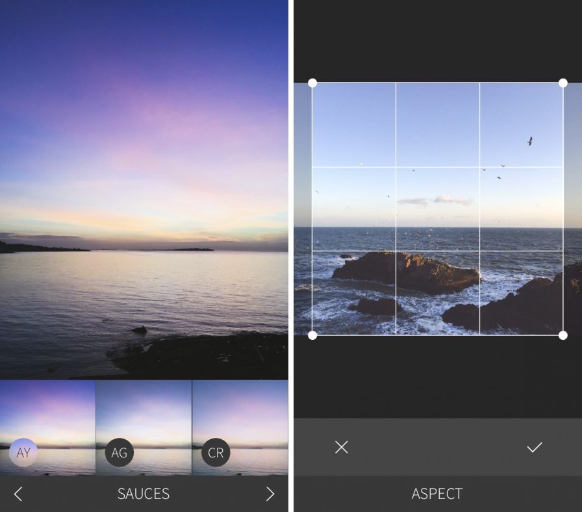The height and width of the screenshot is (512, 582).
Task: Tap the right arrow beside SAUCES
Action: 270,494
